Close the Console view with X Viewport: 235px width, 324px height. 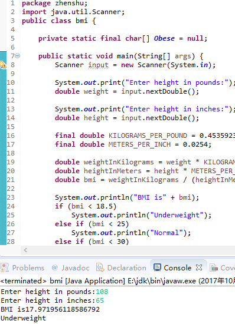pyautogui.click(x=199, y=267)
